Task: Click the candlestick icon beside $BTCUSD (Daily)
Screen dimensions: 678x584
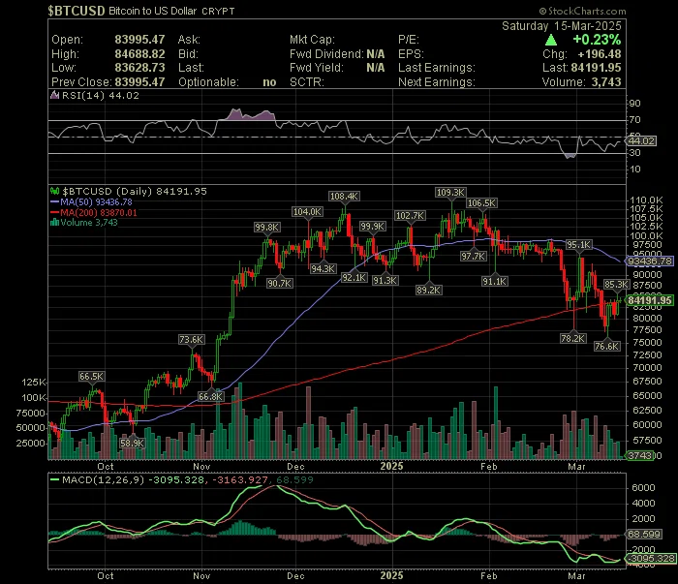Action: (x=54, y=191)
